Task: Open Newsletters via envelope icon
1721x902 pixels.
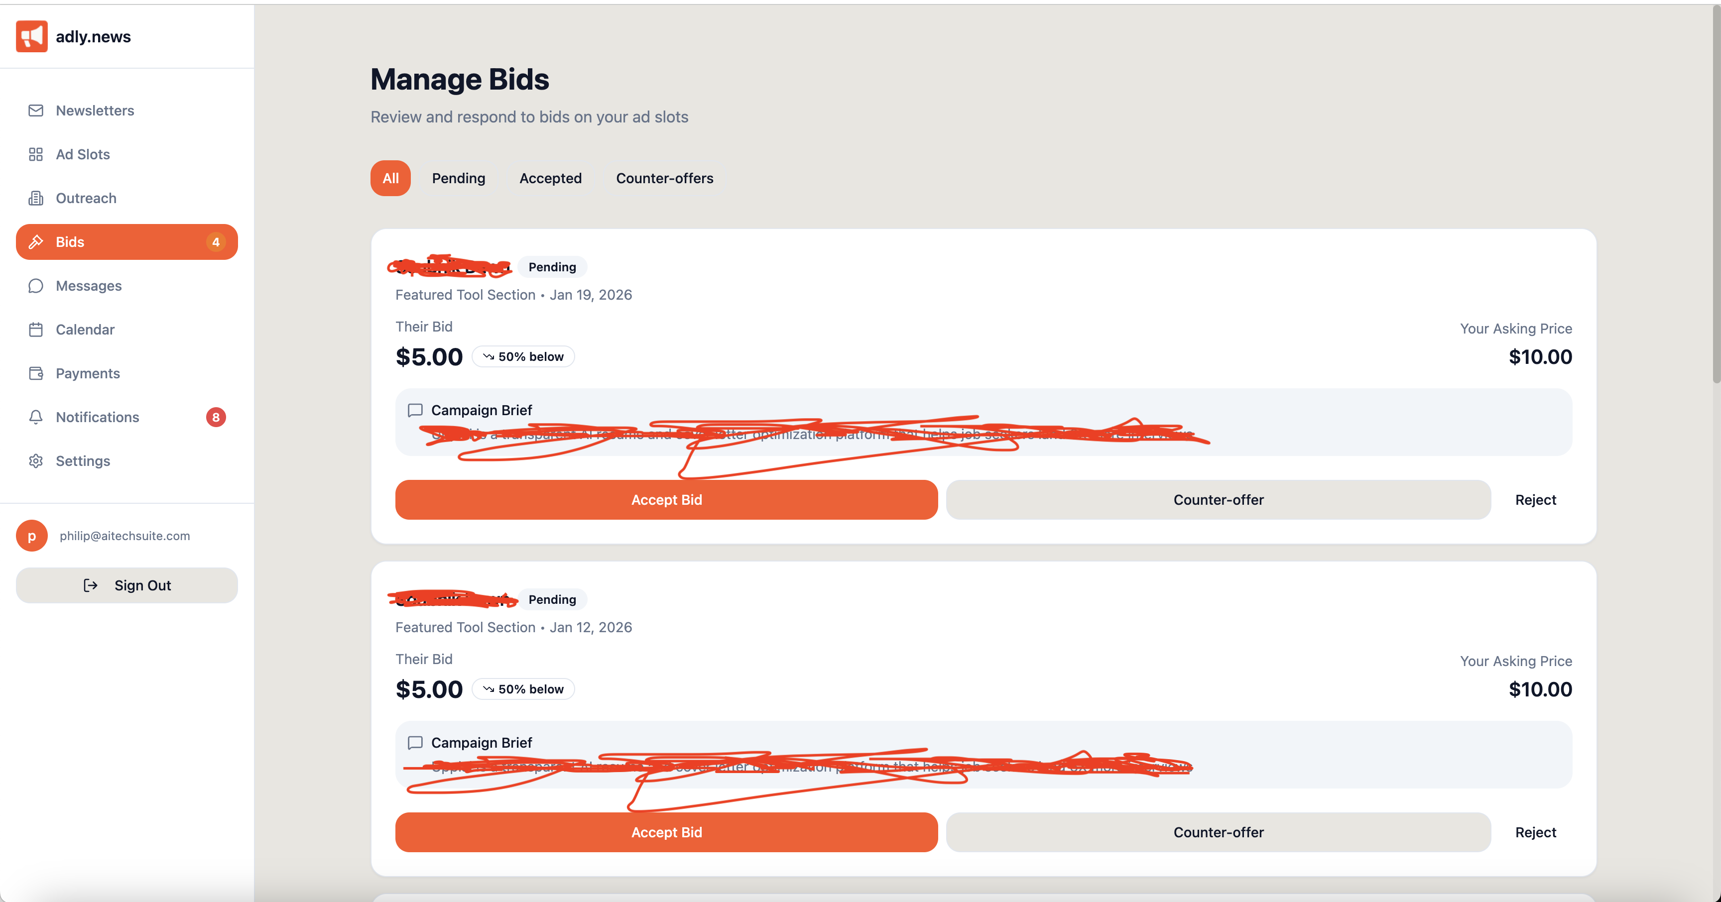Action: (x=36, y=110)
